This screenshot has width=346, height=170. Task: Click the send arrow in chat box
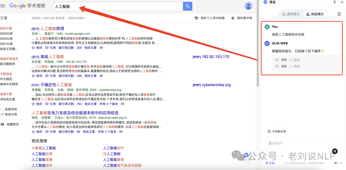(x=335, y=151)
